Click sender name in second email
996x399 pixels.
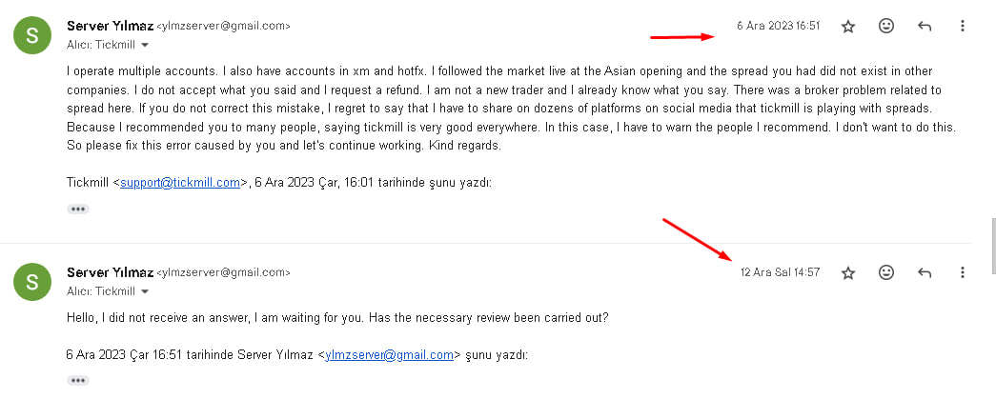click(x=110, y=272)
